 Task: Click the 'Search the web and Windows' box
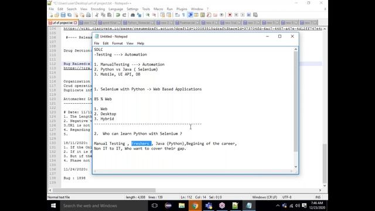[x=103, y=206]
